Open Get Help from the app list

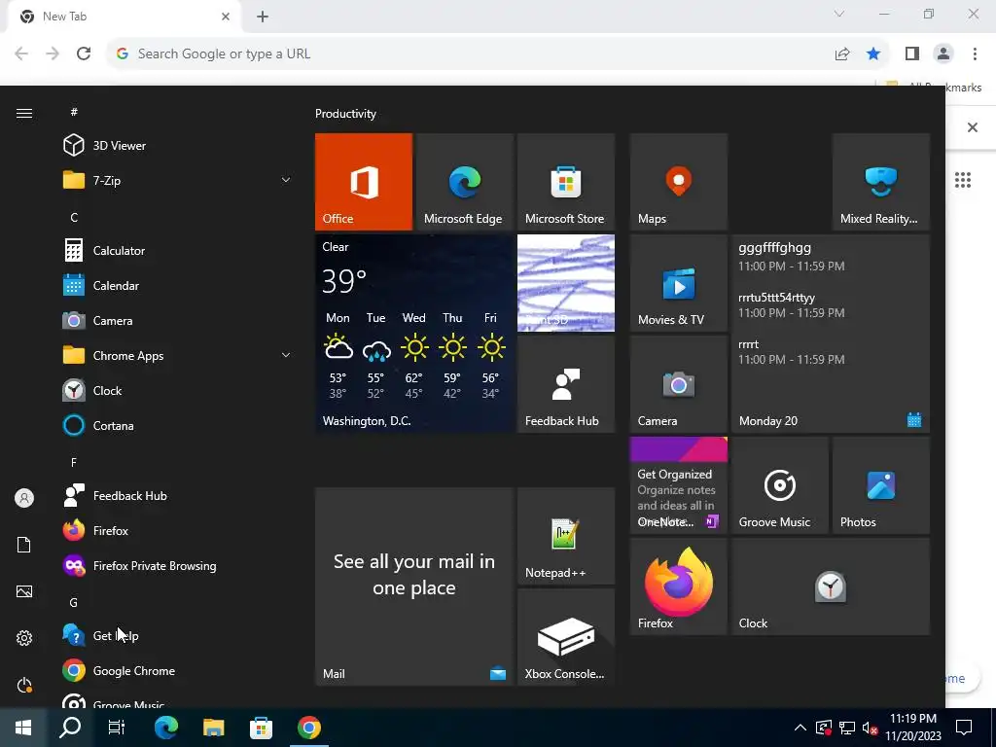(x=178, y=635)
